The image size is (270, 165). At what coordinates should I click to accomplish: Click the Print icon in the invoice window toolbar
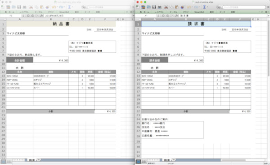160,7
